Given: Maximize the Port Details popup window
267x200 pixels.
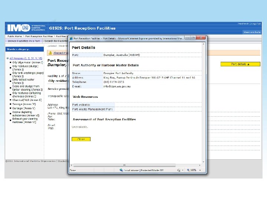Looking at the screenshot, I should click(193, 37).
